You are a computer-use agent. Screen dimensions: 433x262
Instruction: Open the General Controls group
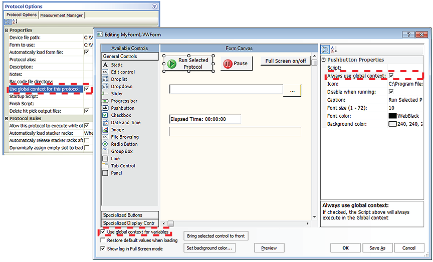point(130,57)
